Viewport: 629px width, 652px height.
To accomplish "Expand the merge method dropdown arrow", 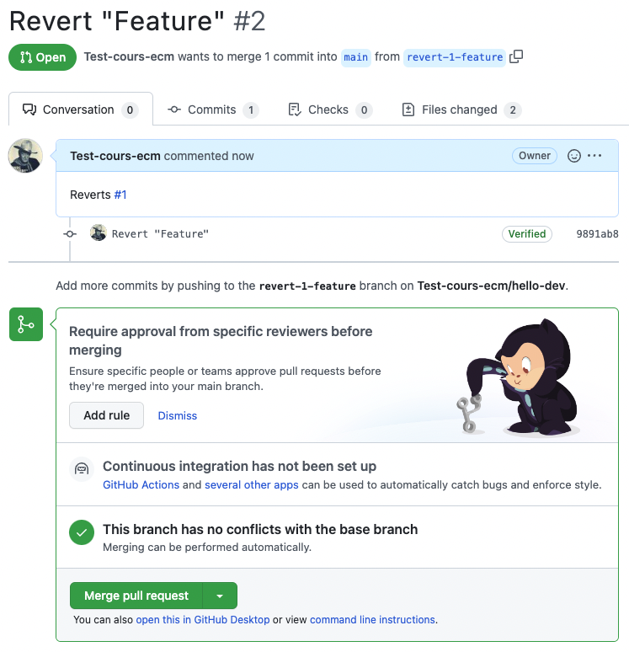I will (x=220, y=596).
